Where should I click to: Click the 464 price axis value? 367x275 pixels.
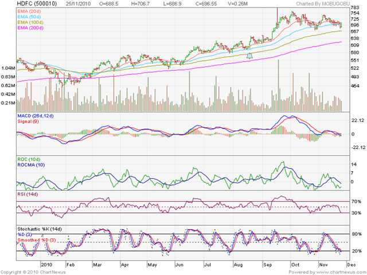[x=355, y=86]
